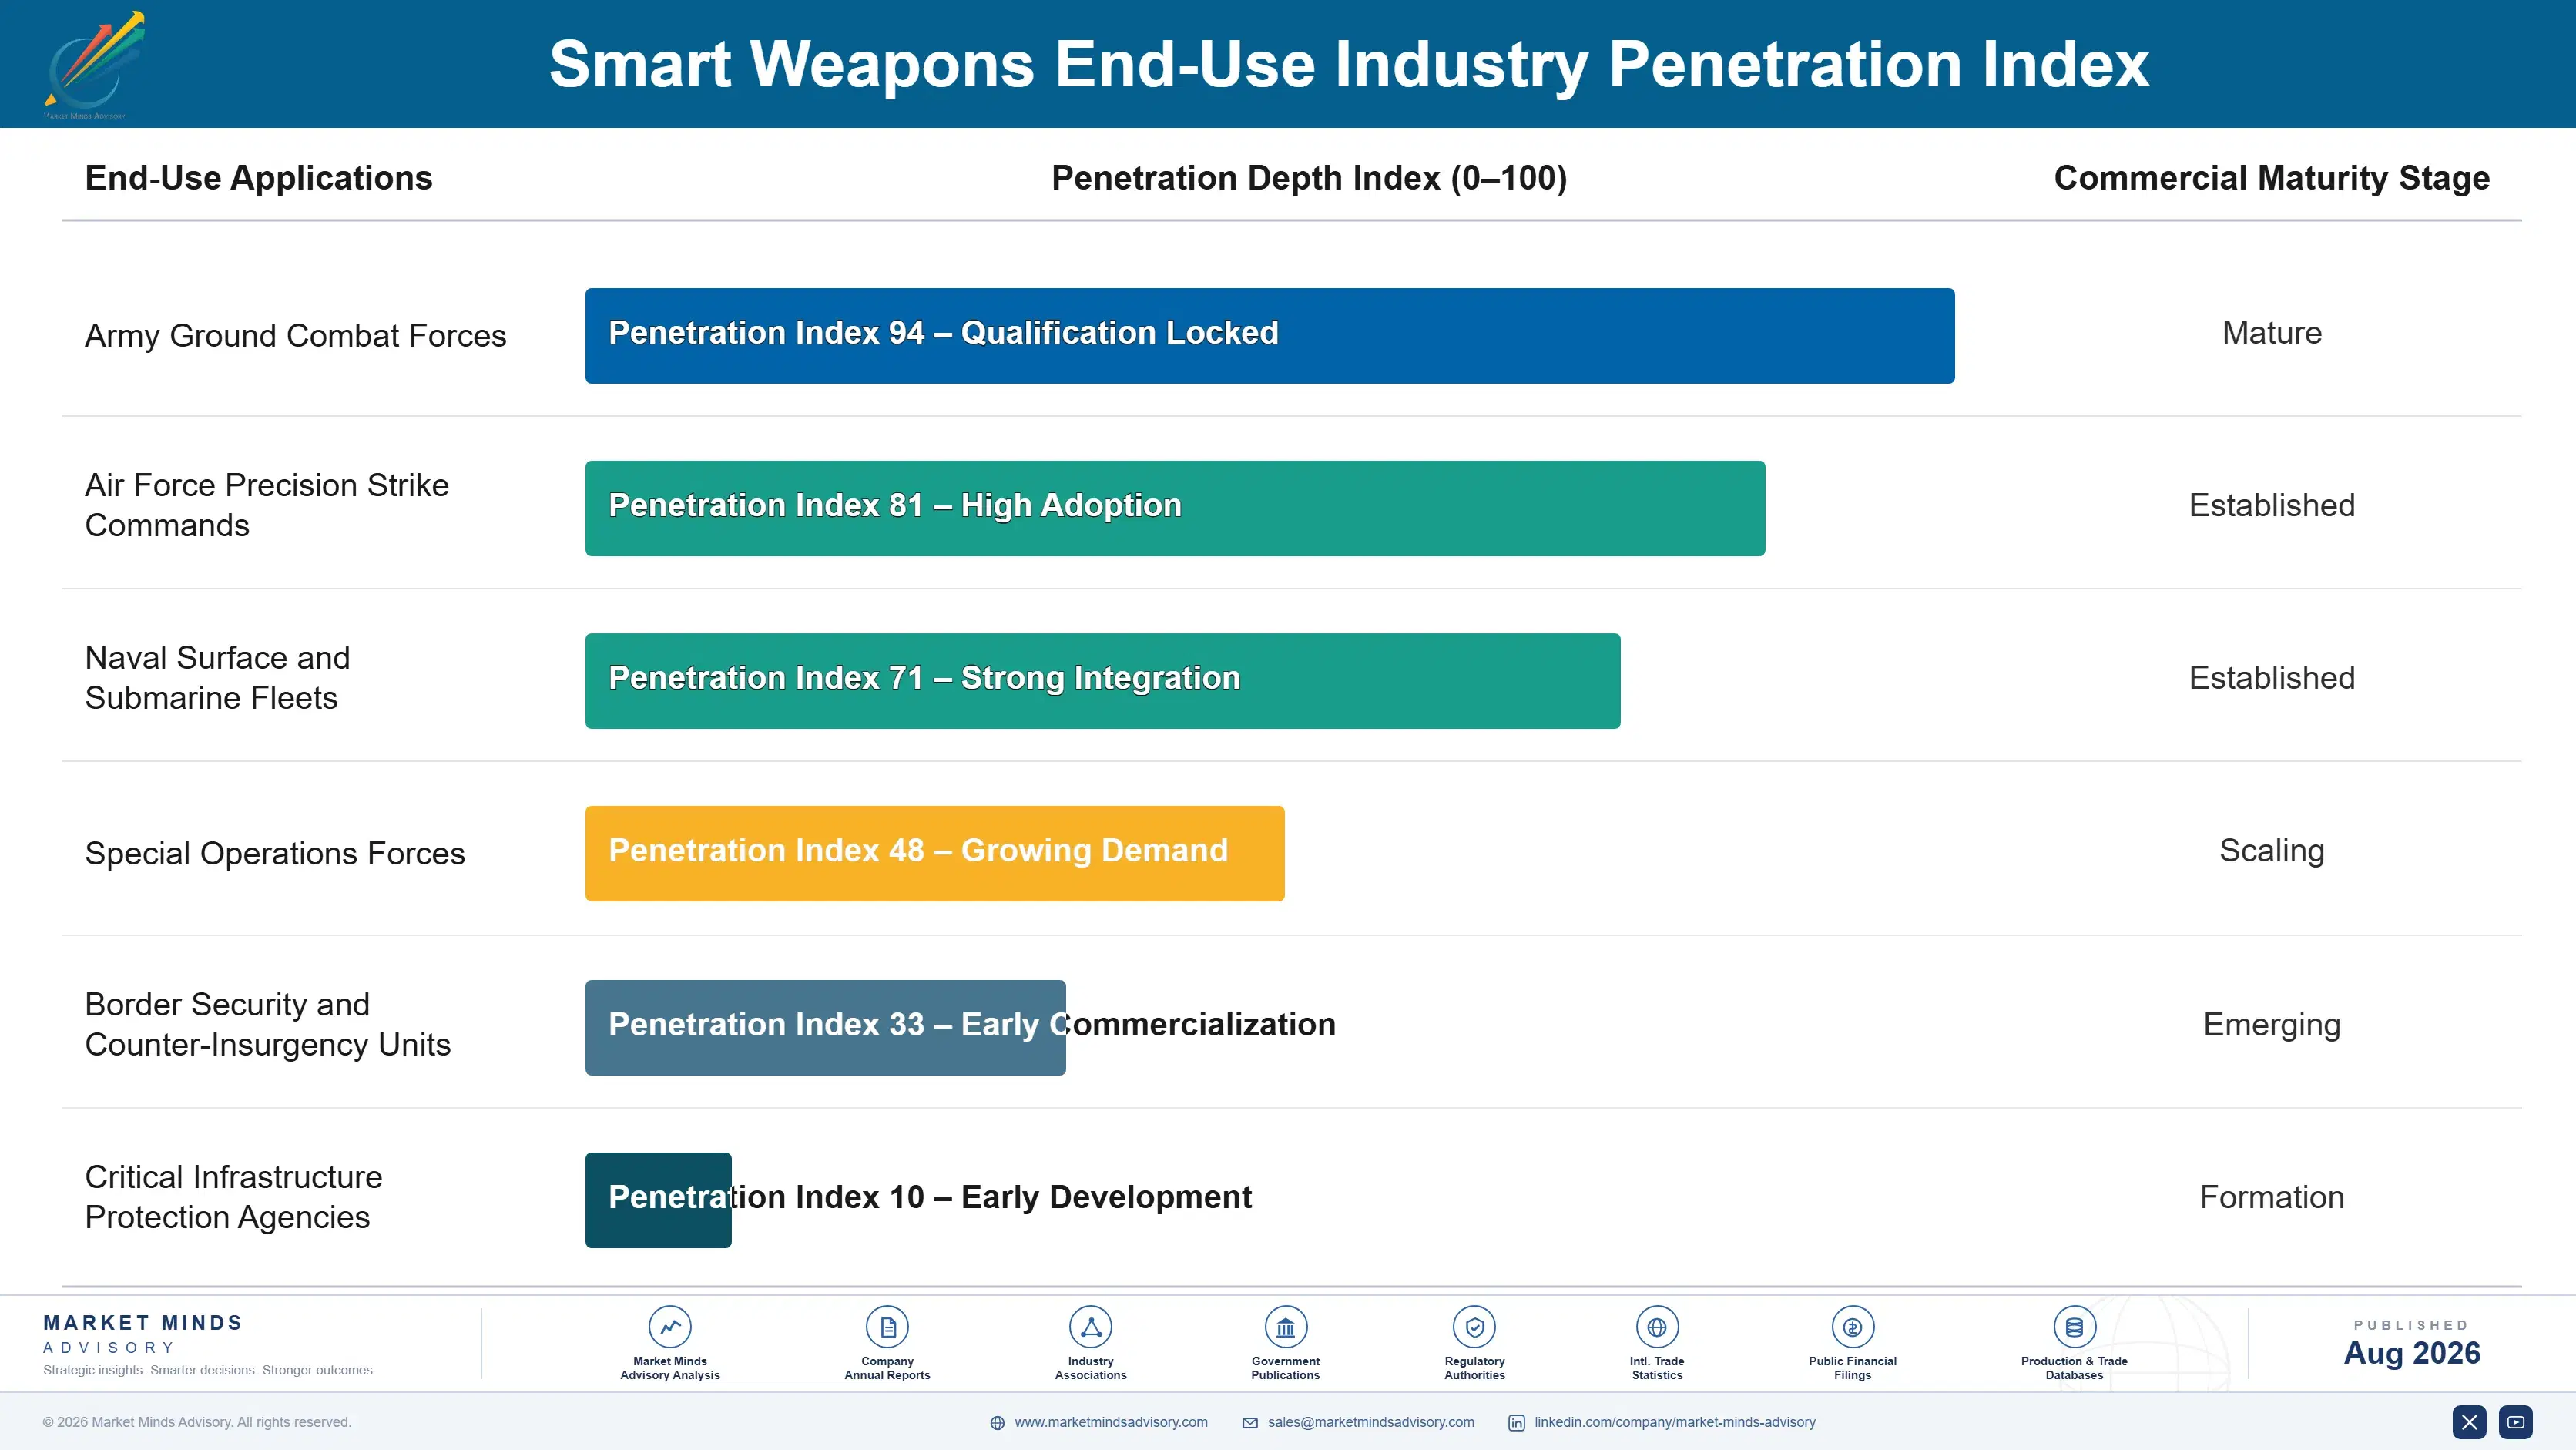This screenshot has width=2576, height=1450.
Task: Click the YouTube icon in footer
Action: pyautogui.click(x=2516, y=1422)
